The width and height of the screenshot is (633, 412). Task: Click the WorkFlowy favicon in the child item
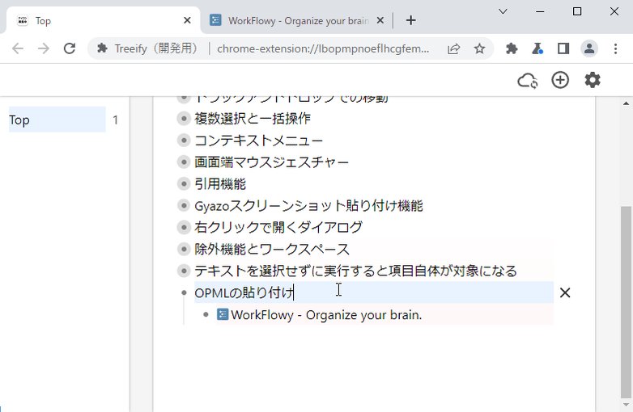[223, 314]
